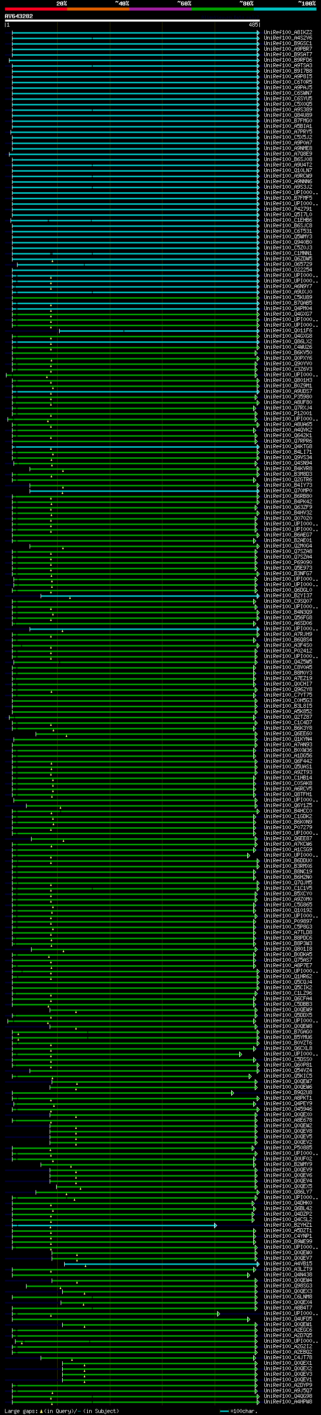Select the label UniRef100_A9TSA3
Image resolution: width=321 pixels, height=1415 pixels.
click(x=288, y=65)
